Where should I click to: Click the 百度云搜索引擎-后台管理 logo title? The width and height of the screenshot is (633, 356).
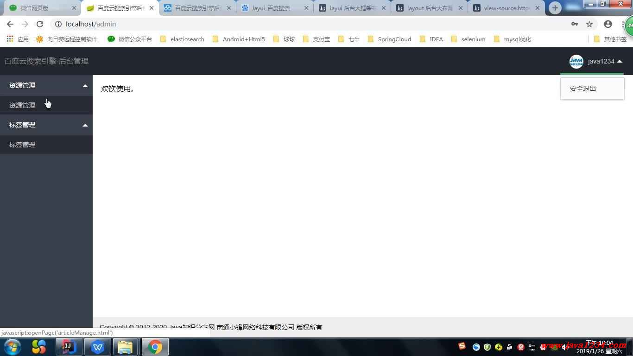46,61
